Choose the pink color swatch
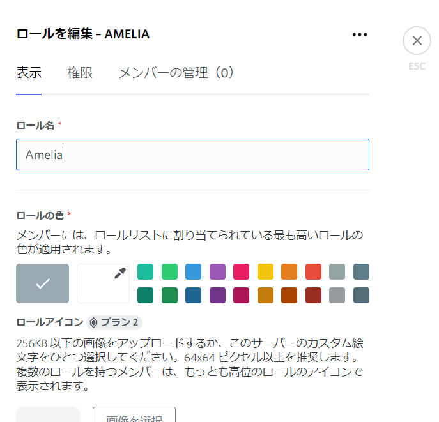Viewport: 439px width, 422px height. pos(242,271)
